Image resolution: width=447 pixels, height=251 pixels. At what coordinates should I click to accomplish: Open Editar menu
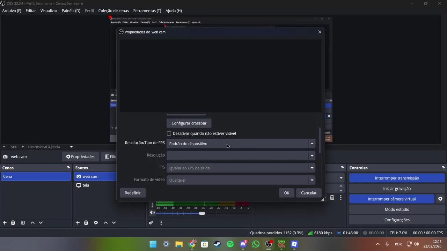31,11
